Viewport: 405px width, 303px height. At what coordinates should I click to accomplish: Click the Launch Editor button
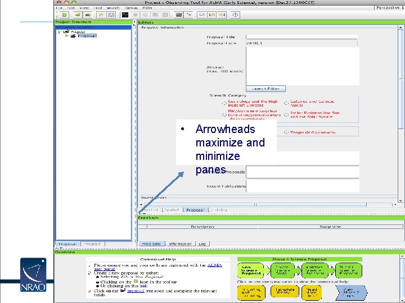coord(265,89)
